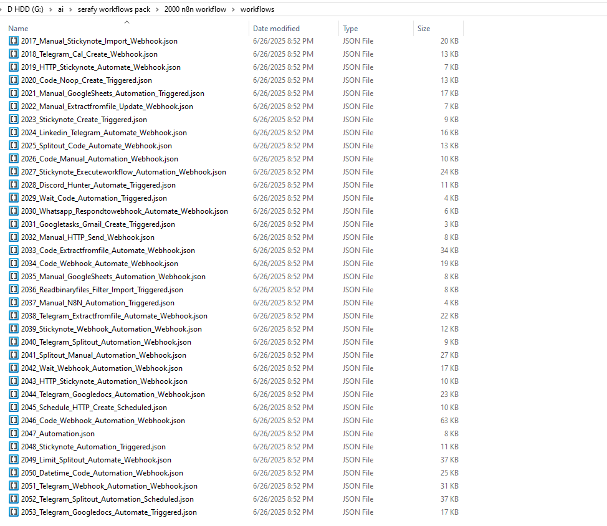Expand the chevron after "2000 n8n workflow"
This screenshot has height=526, width=607.
[232, 9]
